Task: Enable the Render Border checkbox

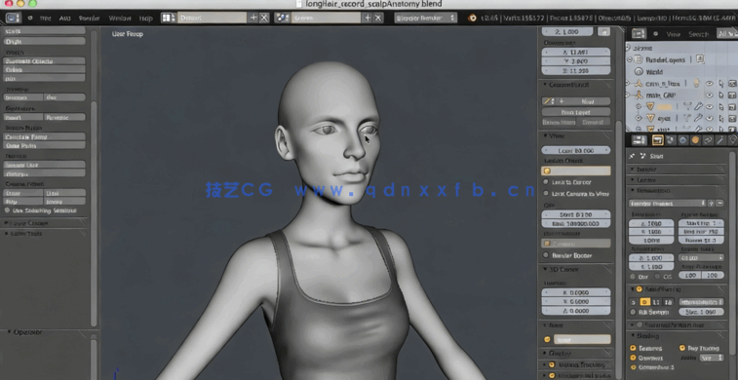Action: [x=546, y=255]
